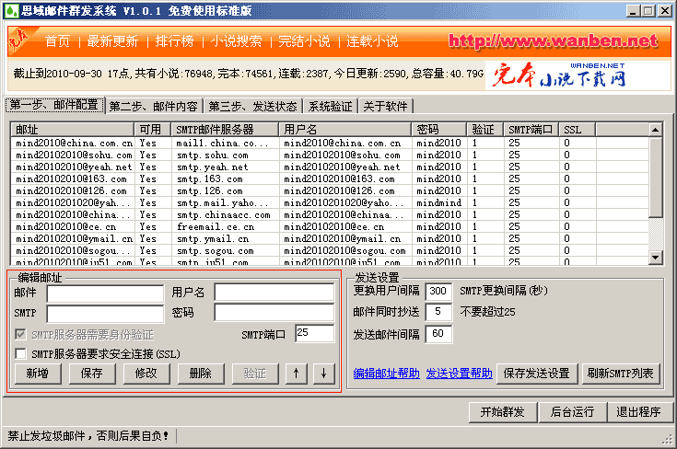This screenshot has height=449, width=677.
Task: Open the 系统验证 tab
Action: point(330,106)
